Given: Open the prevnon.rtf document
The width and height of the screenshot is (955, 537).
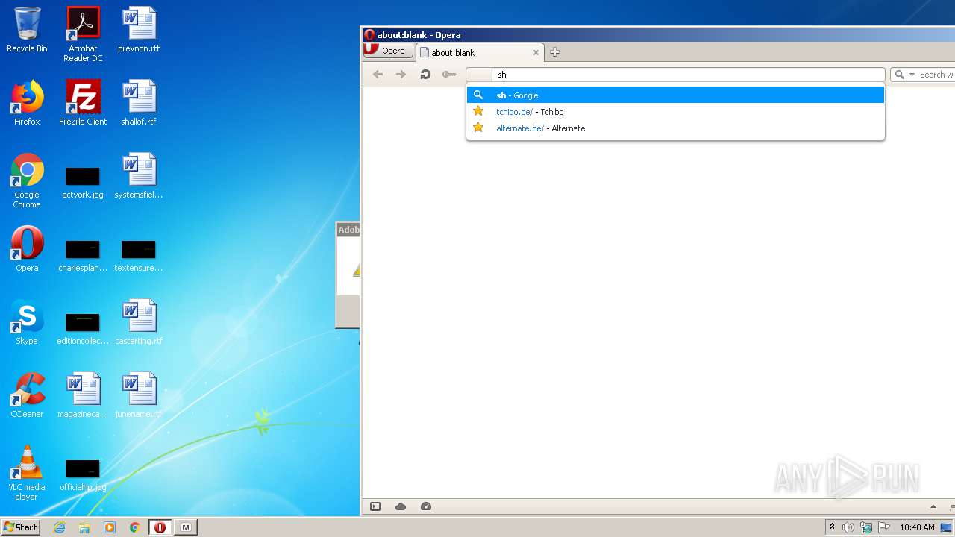Looking at the screenshot, I should tap(139, 30).
